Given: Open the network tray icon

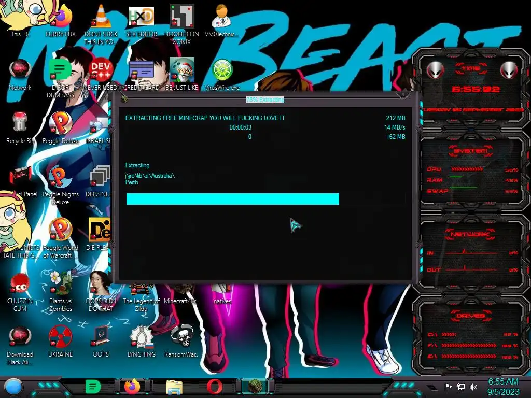Looking at the screenshot, I should point(460,387).
